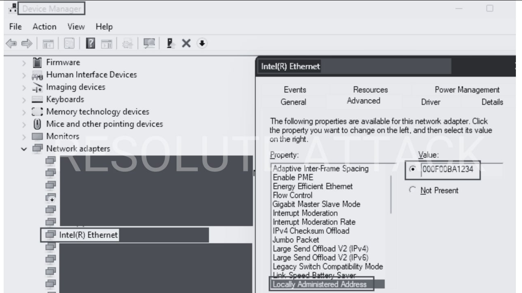Expand the Memory technology devices category

(x=24, y=112)
